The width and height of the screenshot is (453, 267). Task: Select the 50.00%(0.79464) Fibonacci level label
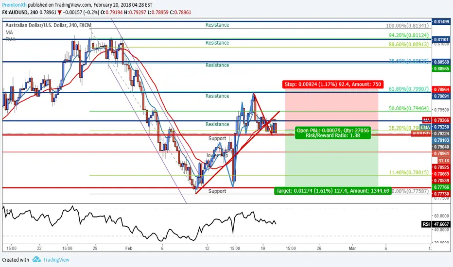(x=408, y=109)
